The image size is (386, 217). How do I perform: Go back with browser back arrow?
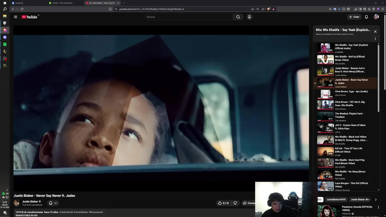click(x=13, y=9)
